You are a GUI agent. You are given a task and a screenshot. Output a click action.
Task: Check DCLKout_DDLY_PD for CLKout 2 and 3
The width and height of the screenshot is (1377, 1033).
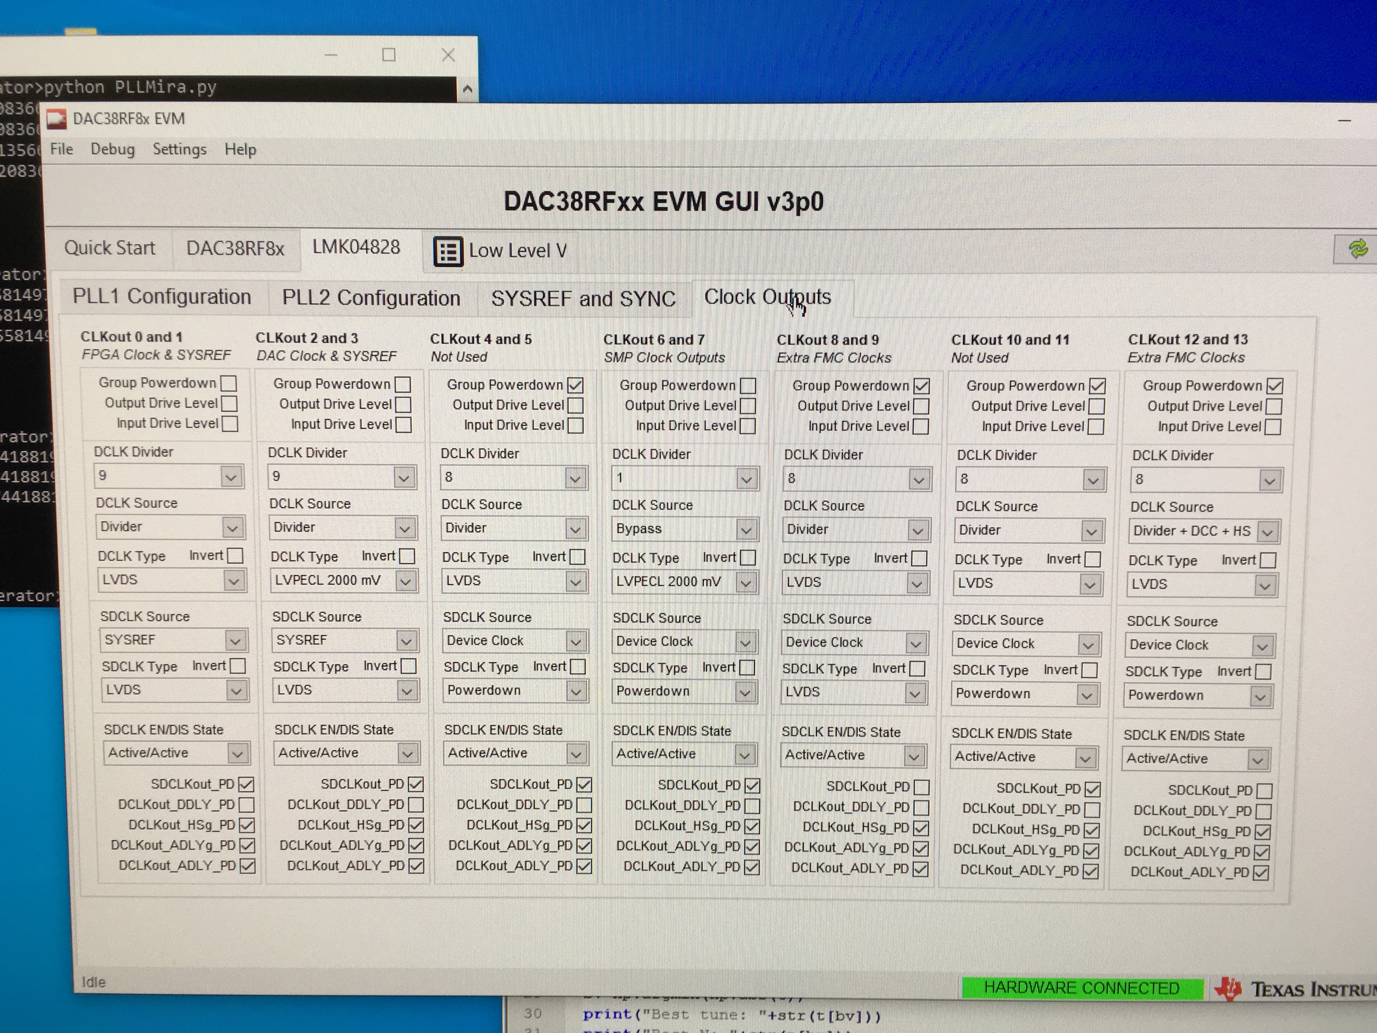tap(416, 804)
